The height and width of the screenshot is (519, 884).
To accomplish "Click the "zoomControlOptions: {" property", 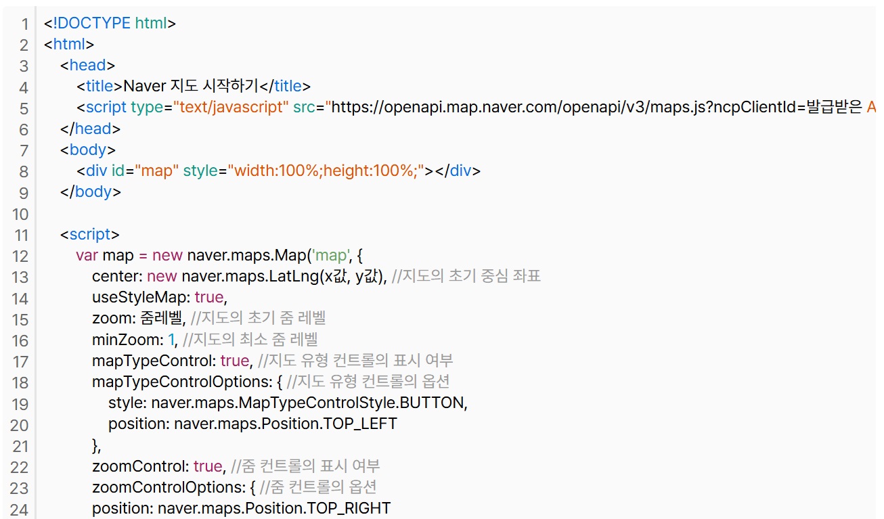I will tap(174, 487).
